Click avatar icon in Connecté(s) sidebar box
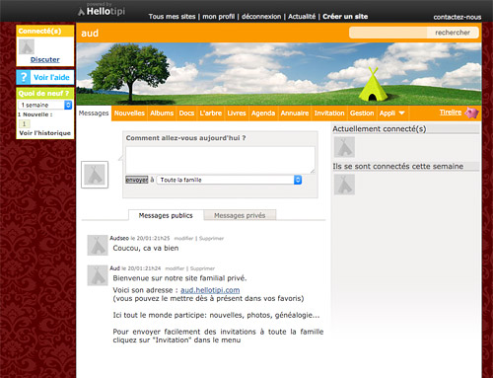 point(27,46)
